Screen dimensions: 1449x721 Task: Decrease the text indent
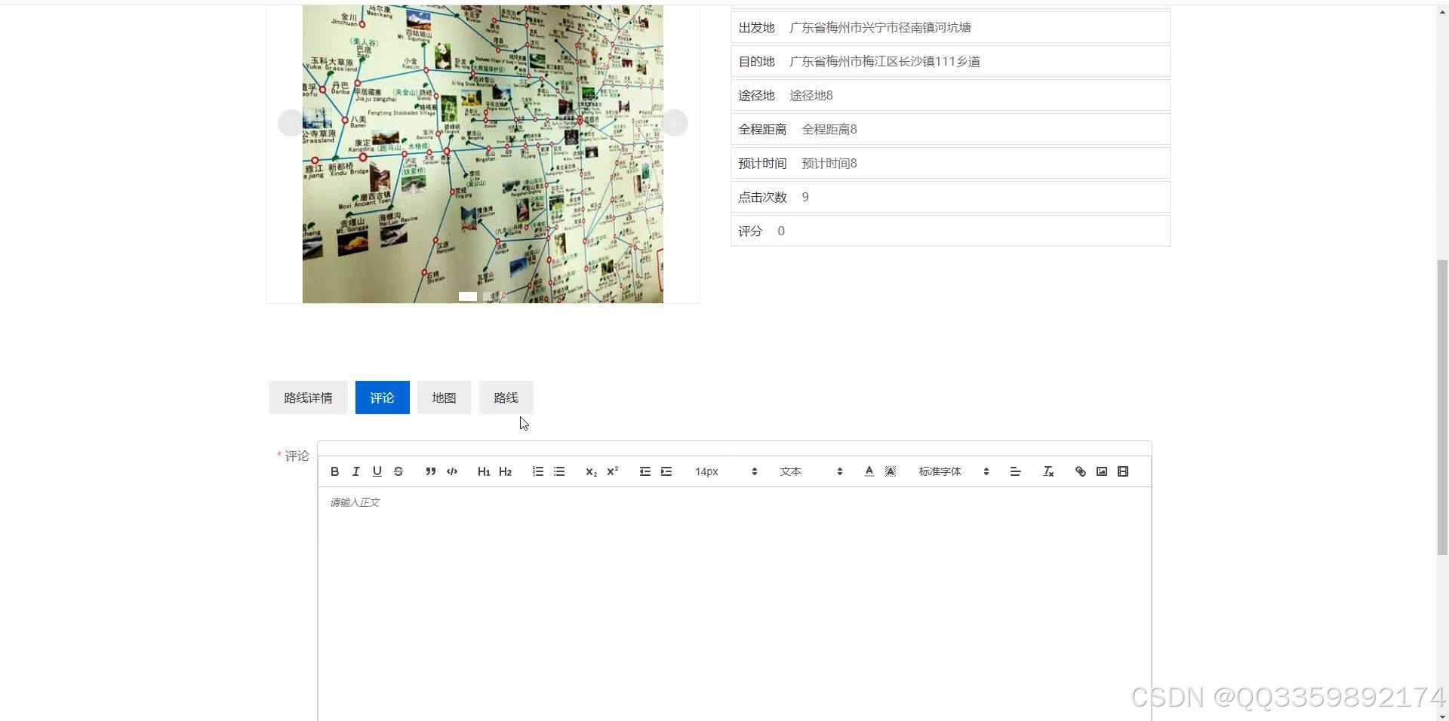coord(645,471)
